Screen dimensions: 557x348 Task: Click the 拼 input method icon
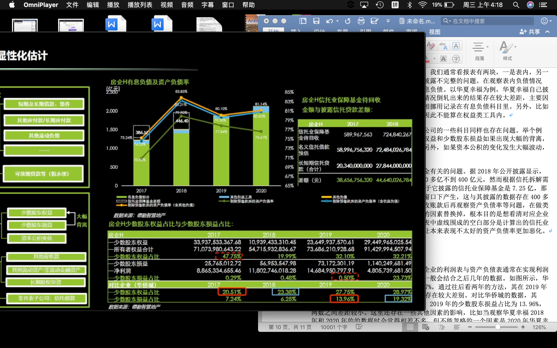[x=395, y=5]
